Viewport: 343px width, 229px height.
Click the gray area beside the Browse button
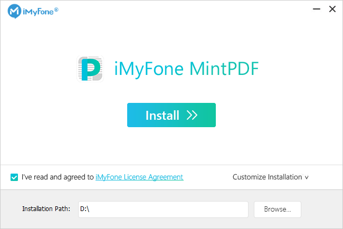tap(321, 209)
